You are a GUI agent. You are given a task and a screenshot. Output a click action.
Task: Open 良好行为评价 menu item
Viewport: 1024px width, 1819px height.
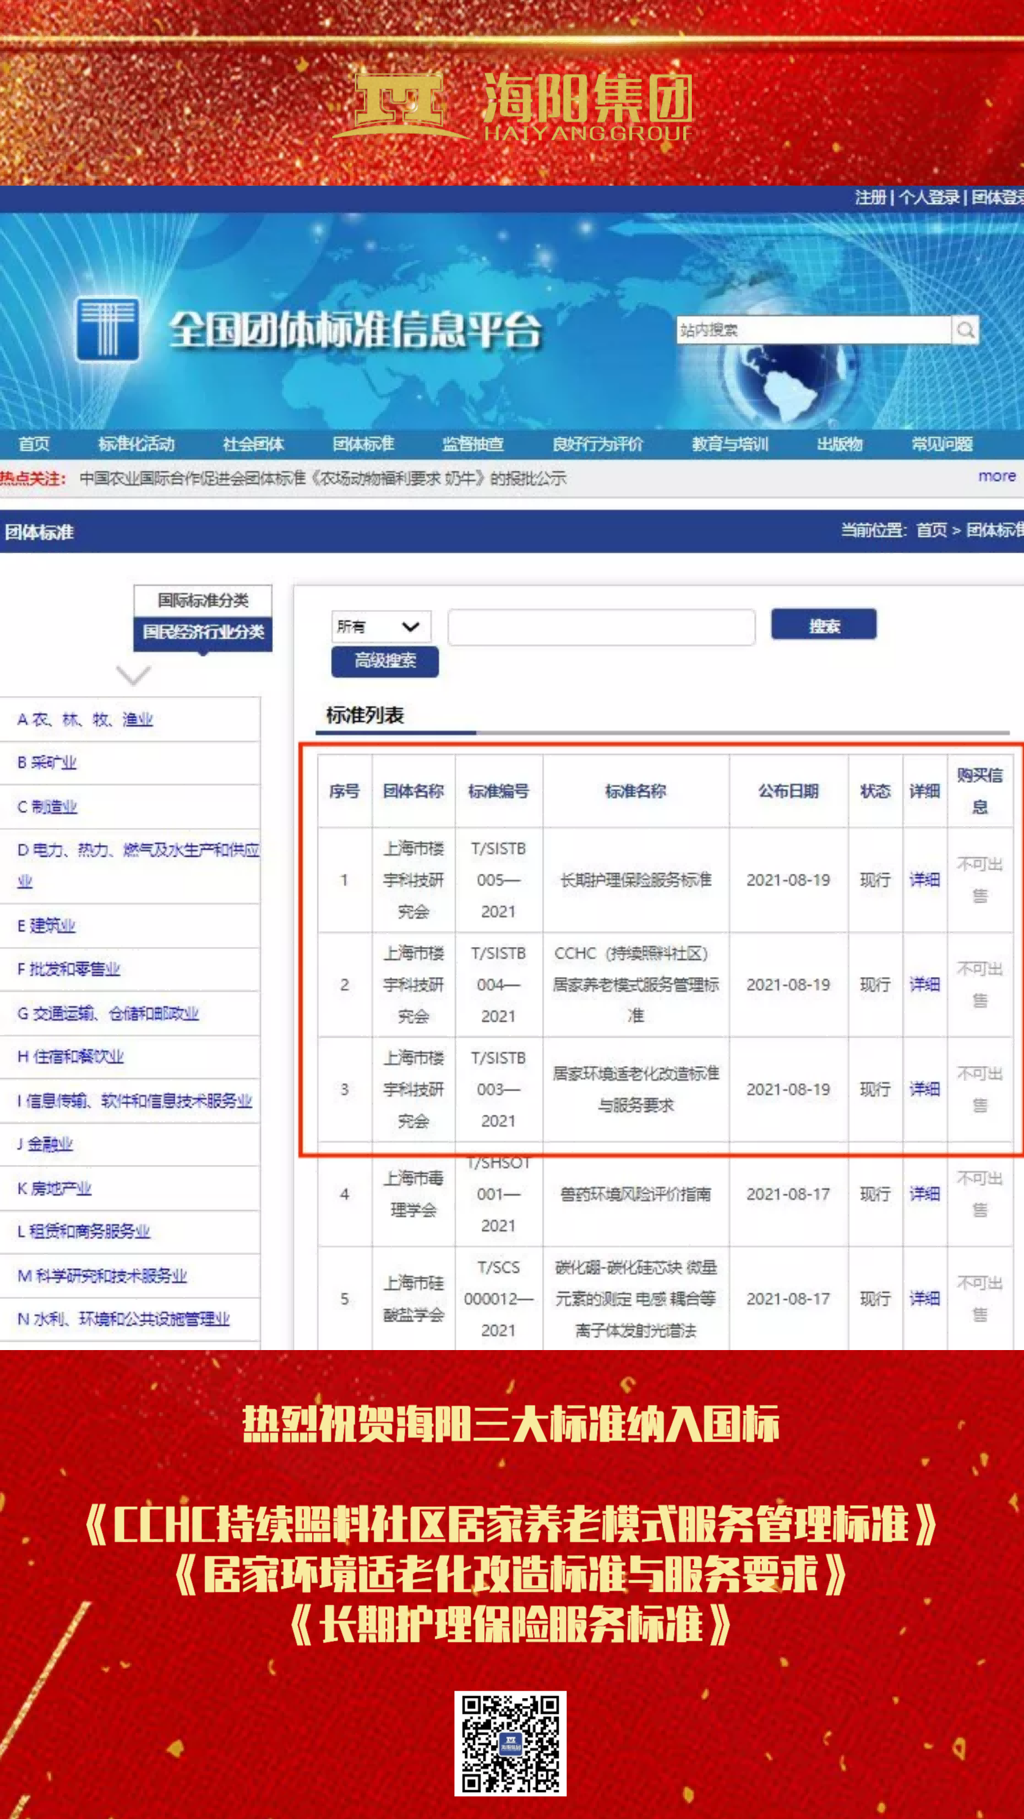pyautogui.click(x=597, y=444)
